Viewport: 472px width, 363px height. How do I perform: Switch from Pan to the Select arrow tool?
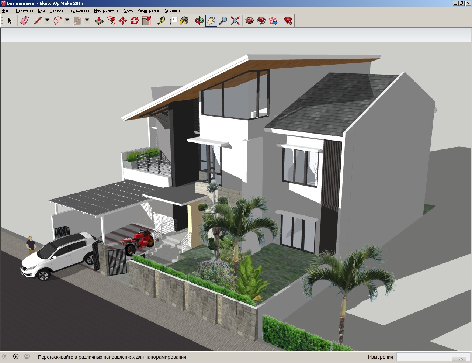click(10, 21)
